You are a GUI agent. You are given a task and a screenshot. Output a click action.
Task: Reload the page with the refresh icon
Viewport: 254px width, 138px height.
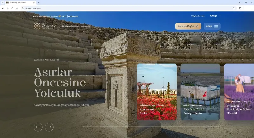coord(12,8)
